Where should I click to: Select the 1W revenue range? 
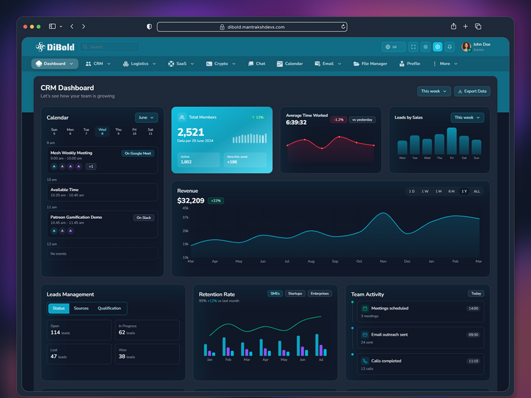tap(425, 192)
